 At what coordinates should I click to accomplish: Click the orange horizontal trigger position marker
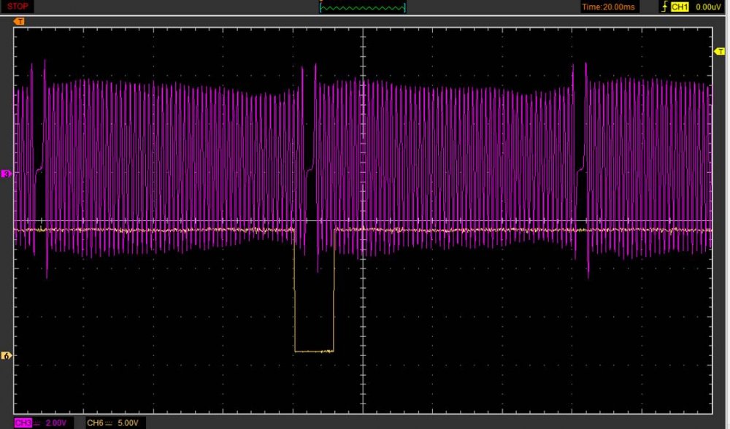click(x=20, y=21)
